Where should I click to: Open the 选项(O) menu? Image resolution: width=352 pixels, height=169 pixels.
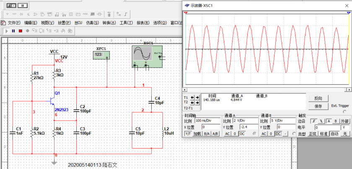pyautogui.click(x=160, y=23)
